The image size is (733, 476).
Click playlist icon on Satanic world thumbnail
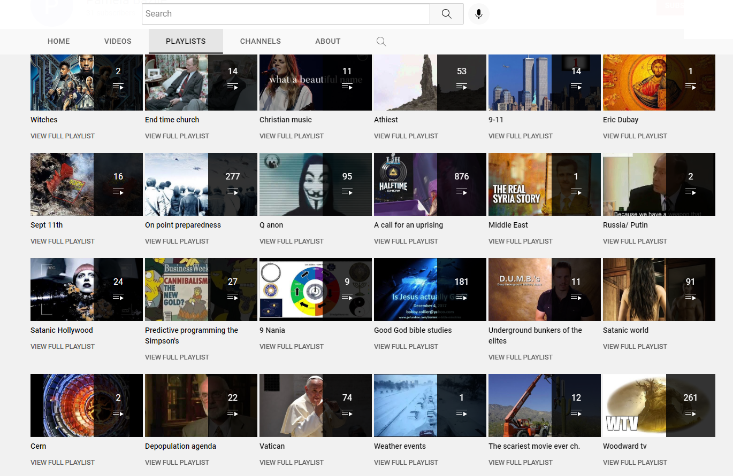tap(690, 297)
